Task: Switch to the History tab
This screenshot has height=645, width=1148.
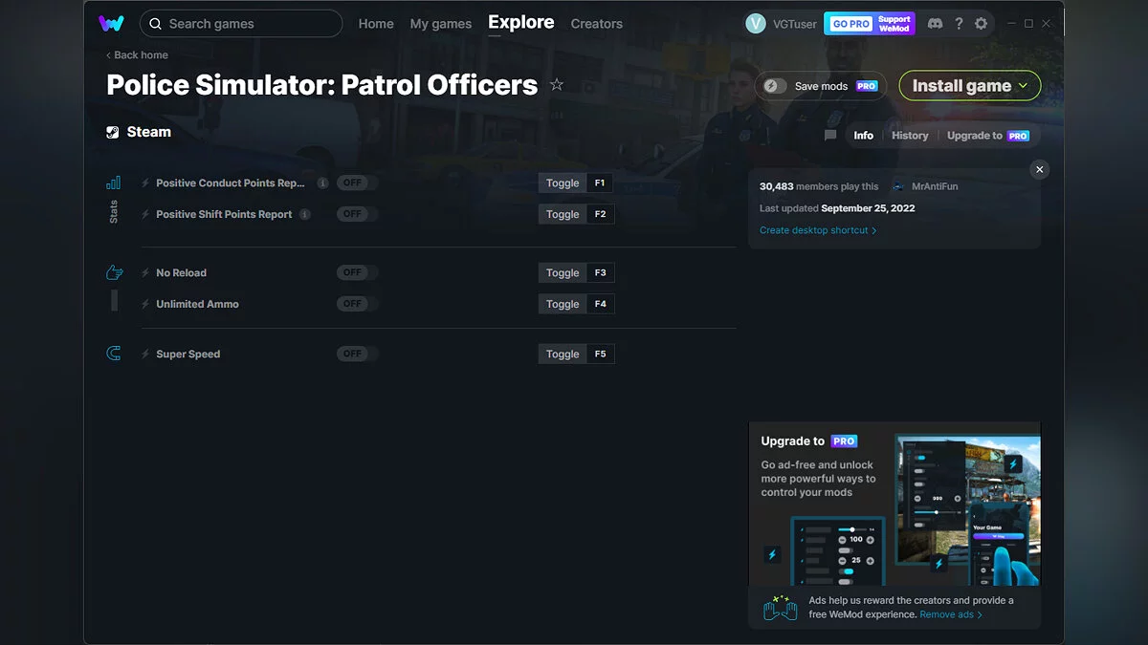Action: (909, 135)
